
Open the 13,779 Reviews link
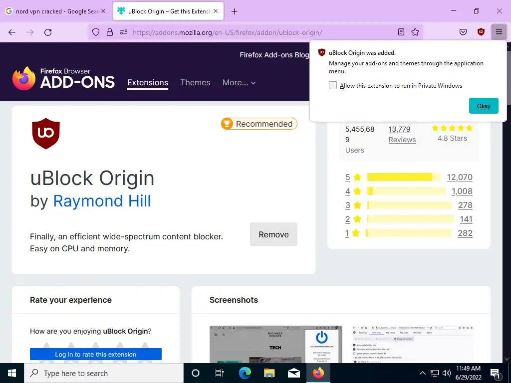(x=402, y=134)
